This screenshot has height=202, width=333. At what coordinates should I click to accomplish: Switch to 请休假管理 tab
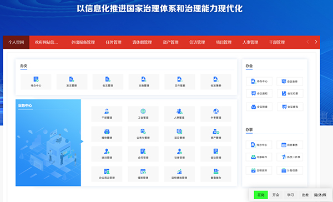pos(142,42)
